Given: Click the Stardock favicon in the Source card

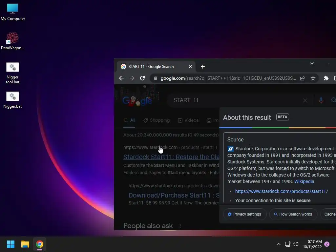Looking at the screenshot, I should tap(231, 149).
